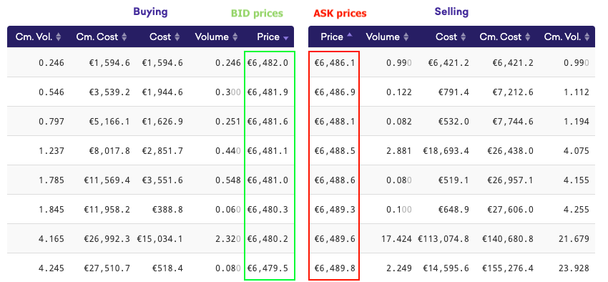Click the Selling heading label

point(451,11)
